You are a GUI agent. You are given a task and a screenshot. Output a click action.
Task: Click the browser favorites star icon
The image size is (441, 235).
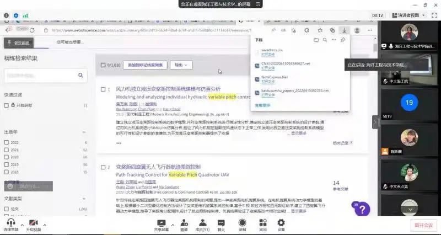pos(320,30)
